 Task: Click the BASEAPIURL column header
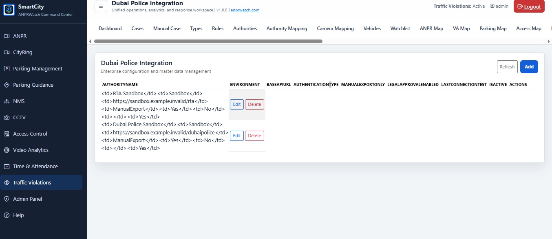pos(278,85)
